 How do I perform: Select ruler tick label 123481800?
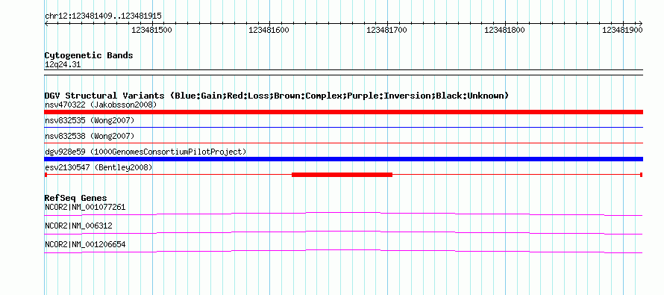[x=504, y=30]
